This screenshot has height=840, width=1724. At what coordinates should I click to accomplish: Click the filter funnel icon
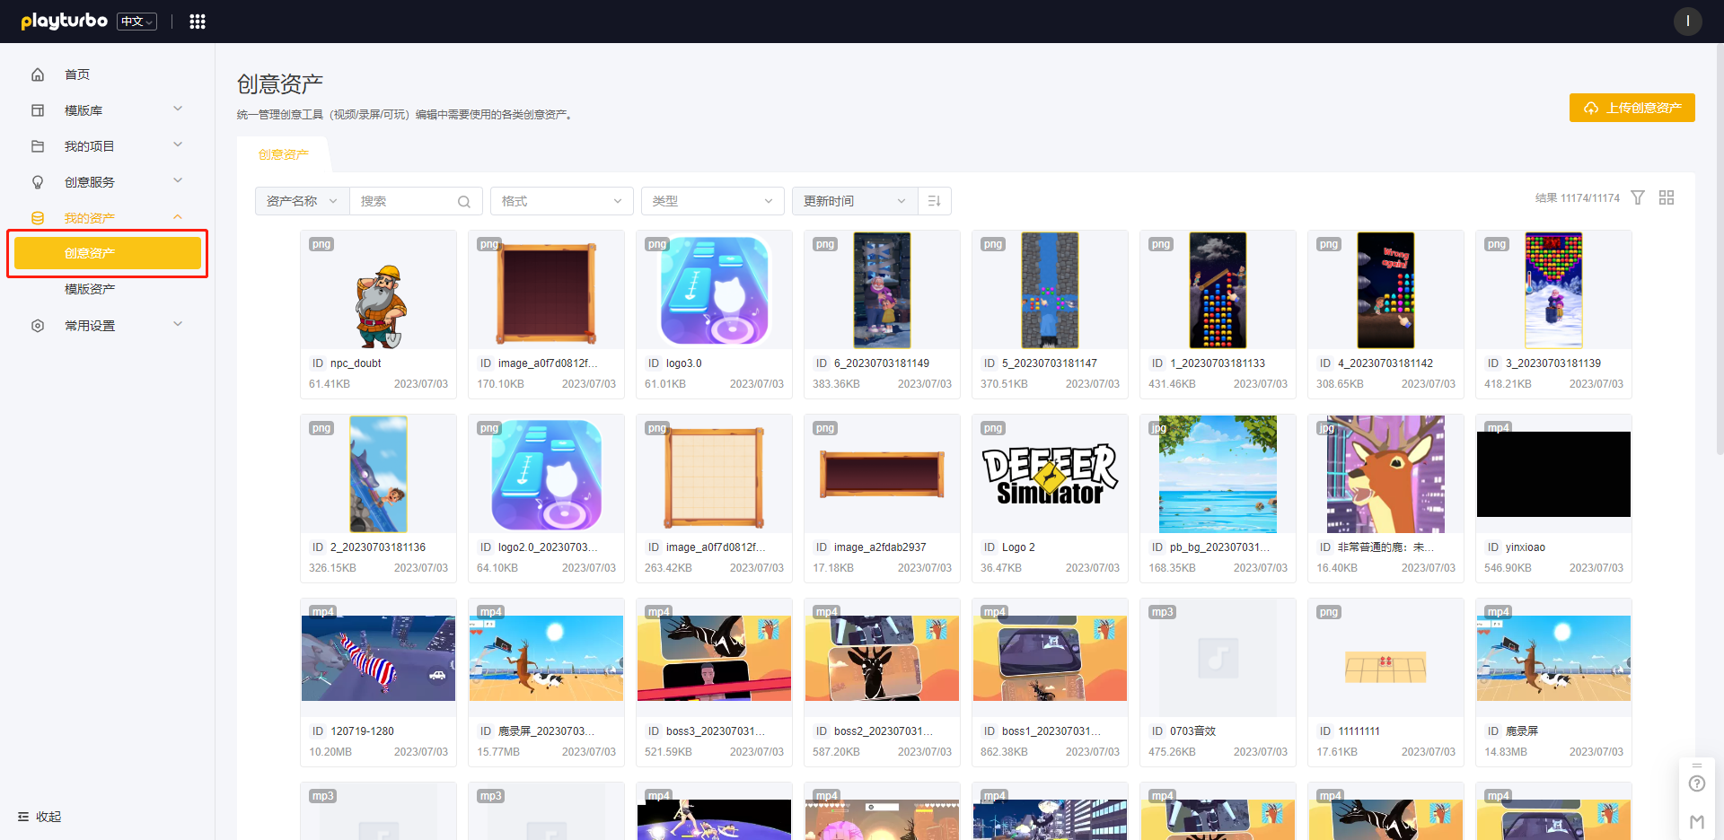(x=1638, y=197)
